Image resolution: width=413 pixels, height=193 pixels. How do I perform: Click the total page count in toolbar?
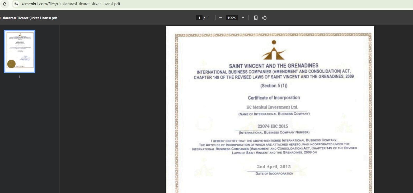point(208,18)
